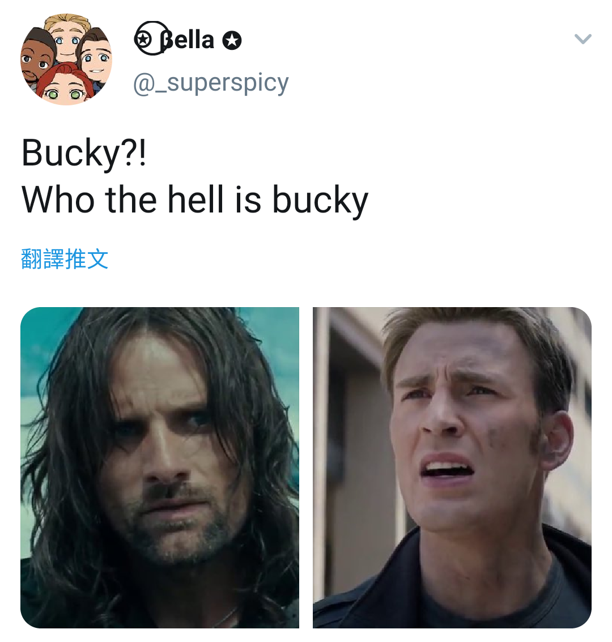The image size is (612, 642).
Task: Click the 翻譯推文 translate tweet link
Action: point(64,259)
